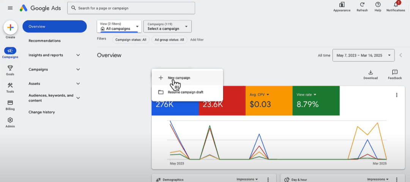Select Resume campaign draft option
The image size is (410, 182).
[185, 92]
